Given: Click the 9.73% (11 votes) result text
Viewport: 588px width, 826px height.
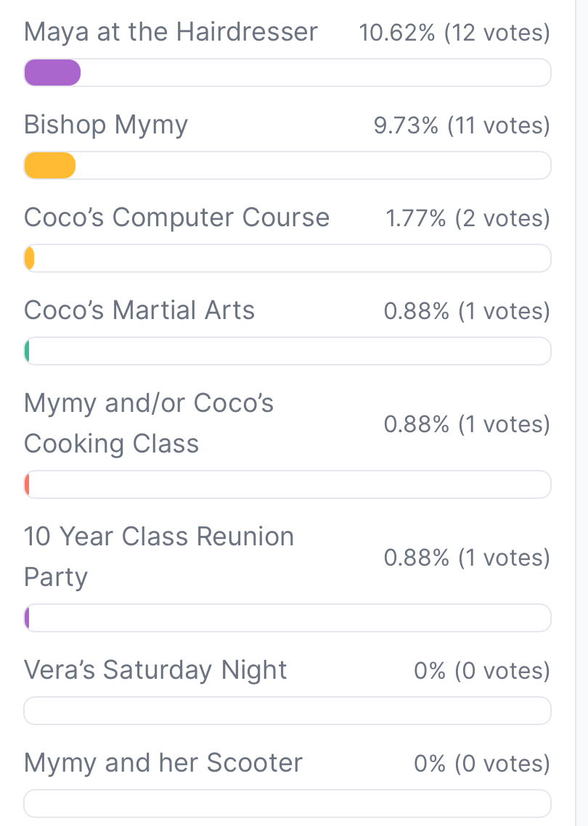Looking at the screenshot, I should (462, 125).
